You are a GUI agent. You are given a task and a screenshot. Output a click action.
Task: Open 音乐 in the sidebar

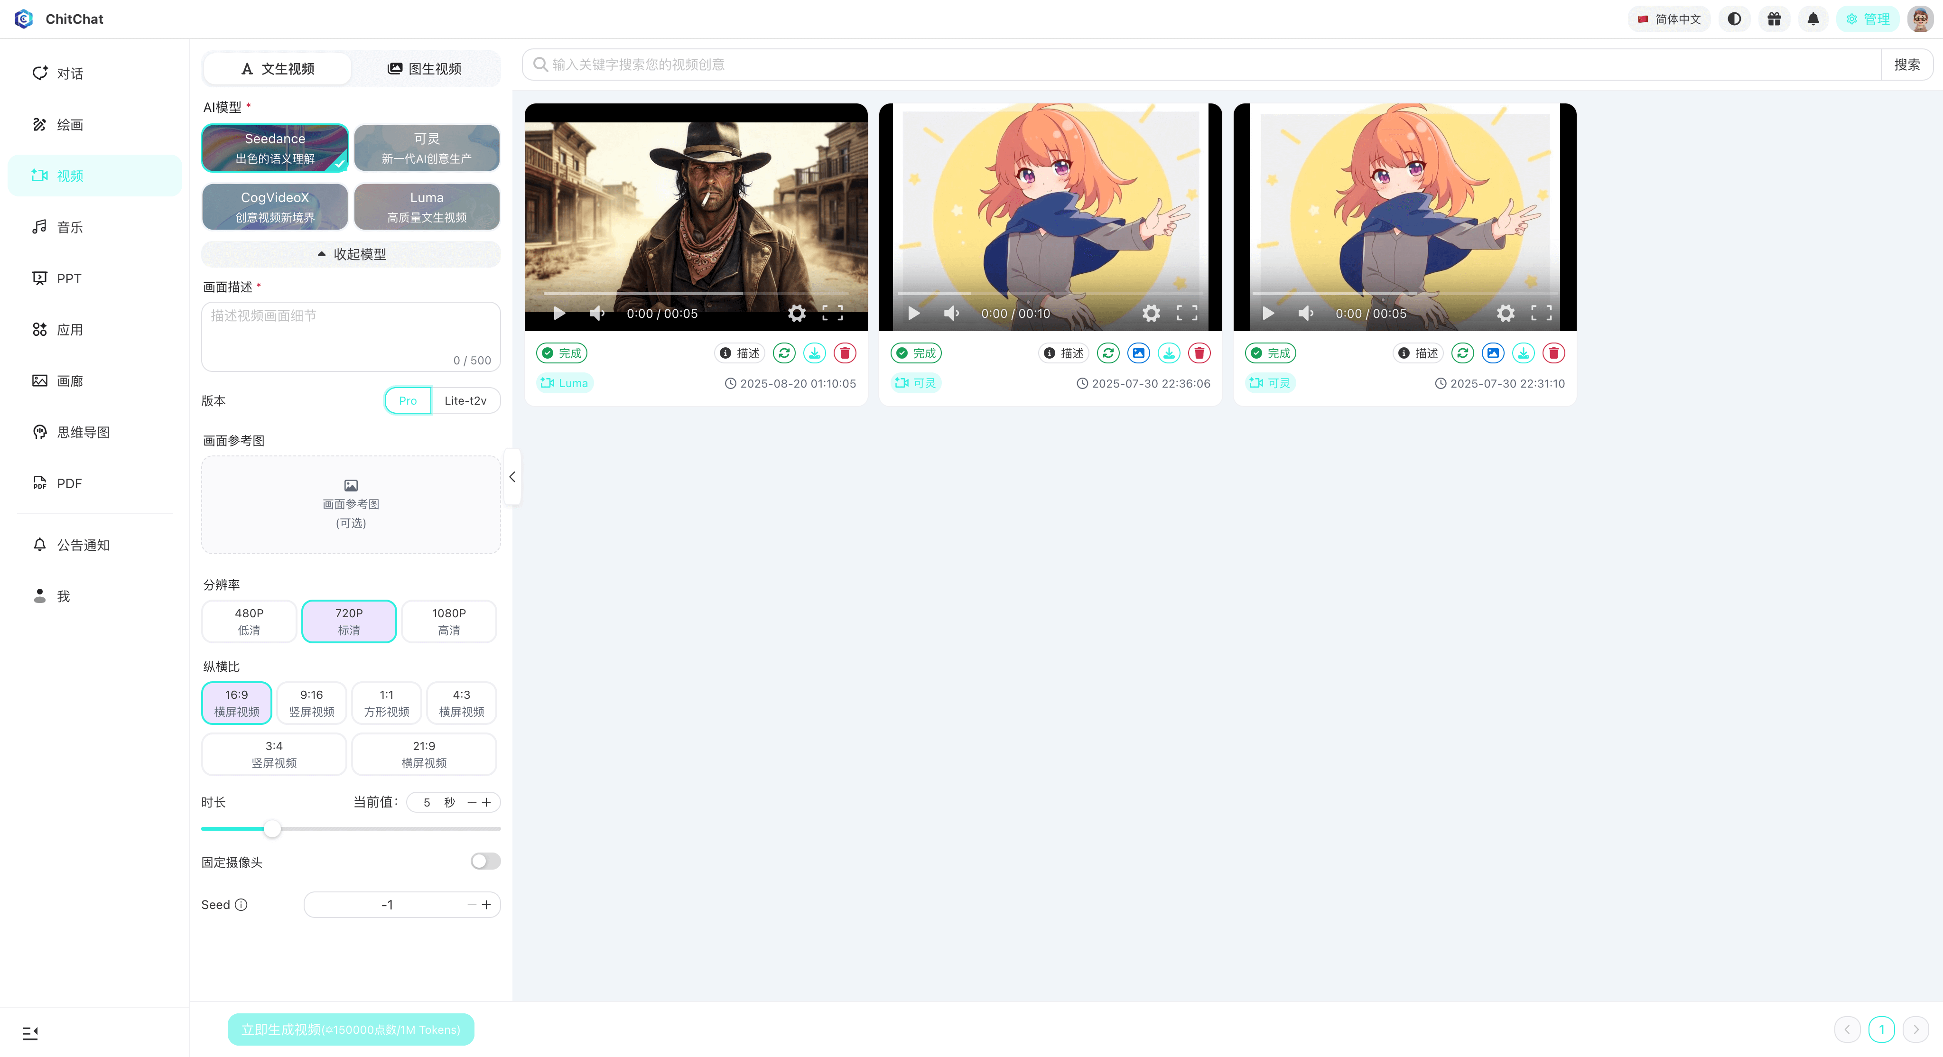[69, 227]
